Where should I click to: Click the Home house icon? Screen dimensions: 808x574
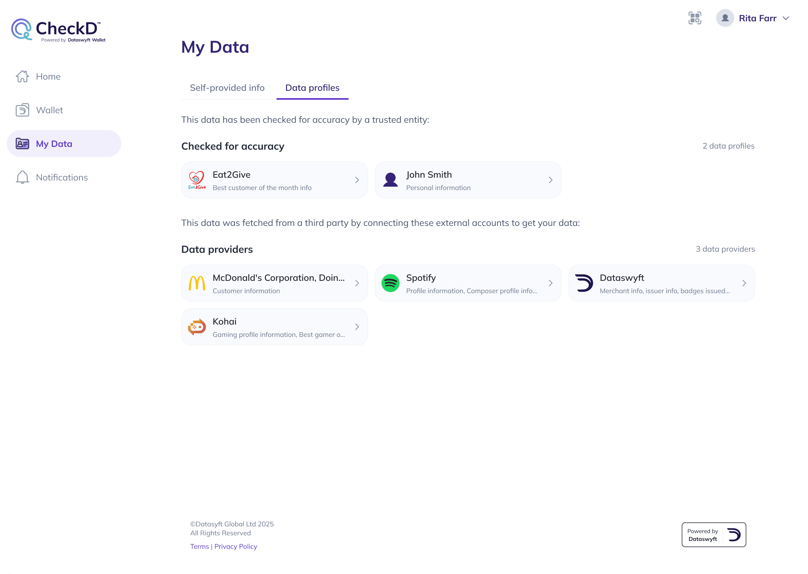click(22, 76)
